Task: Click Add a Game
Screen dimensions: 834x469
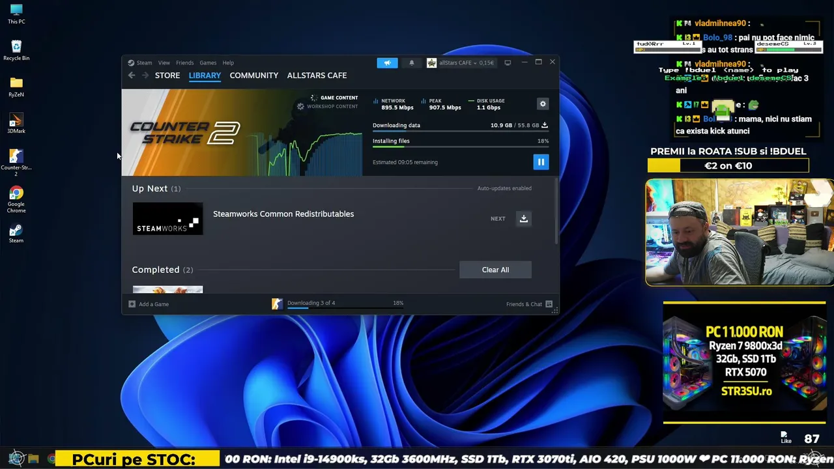Action: click(149, 304)
